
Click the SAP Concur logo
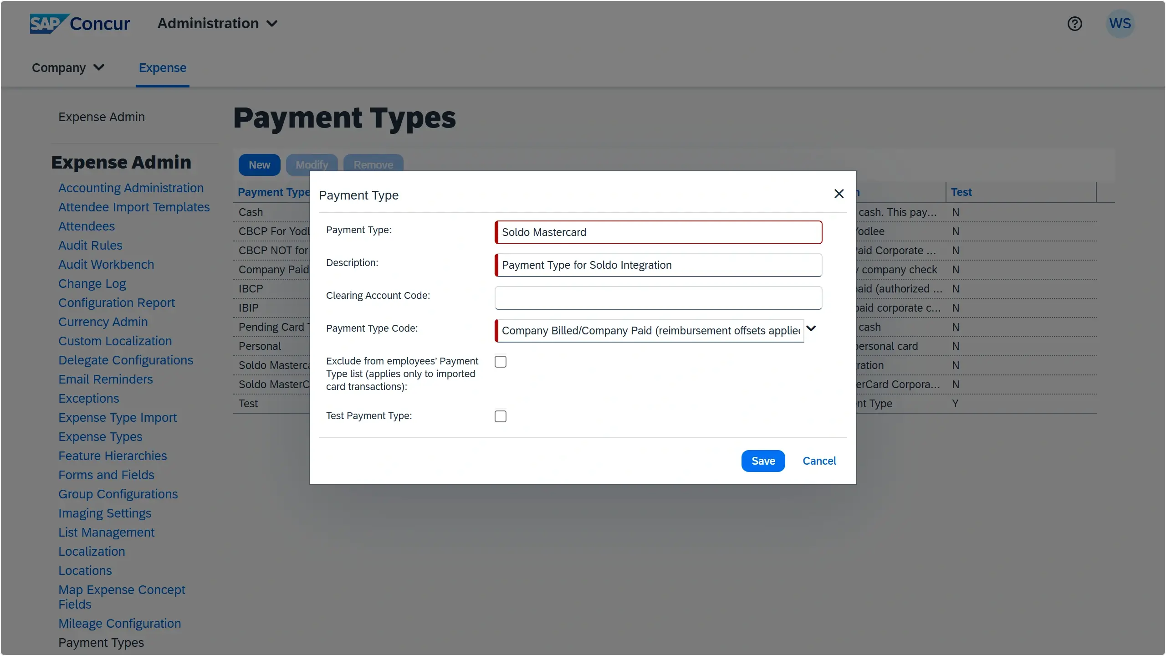coord(80,23)
